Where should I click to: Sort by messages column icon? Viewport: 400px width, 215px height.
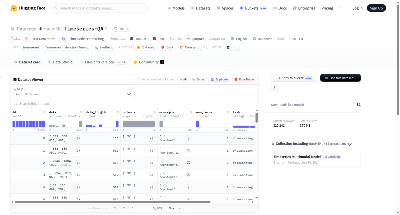tap(191, 112)
